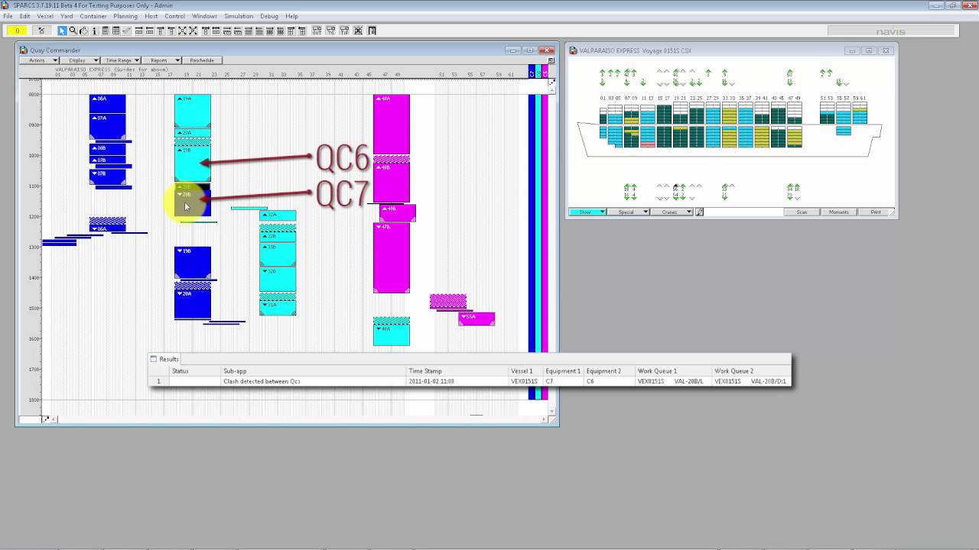
Task: Expand the Time Range dropdown
Action: 121,60
